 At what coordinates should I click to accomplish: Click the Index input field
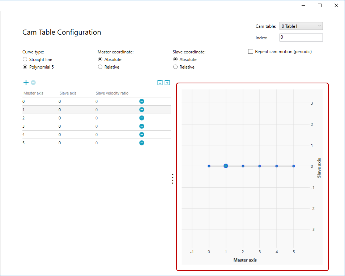click(x=301, y=38)
